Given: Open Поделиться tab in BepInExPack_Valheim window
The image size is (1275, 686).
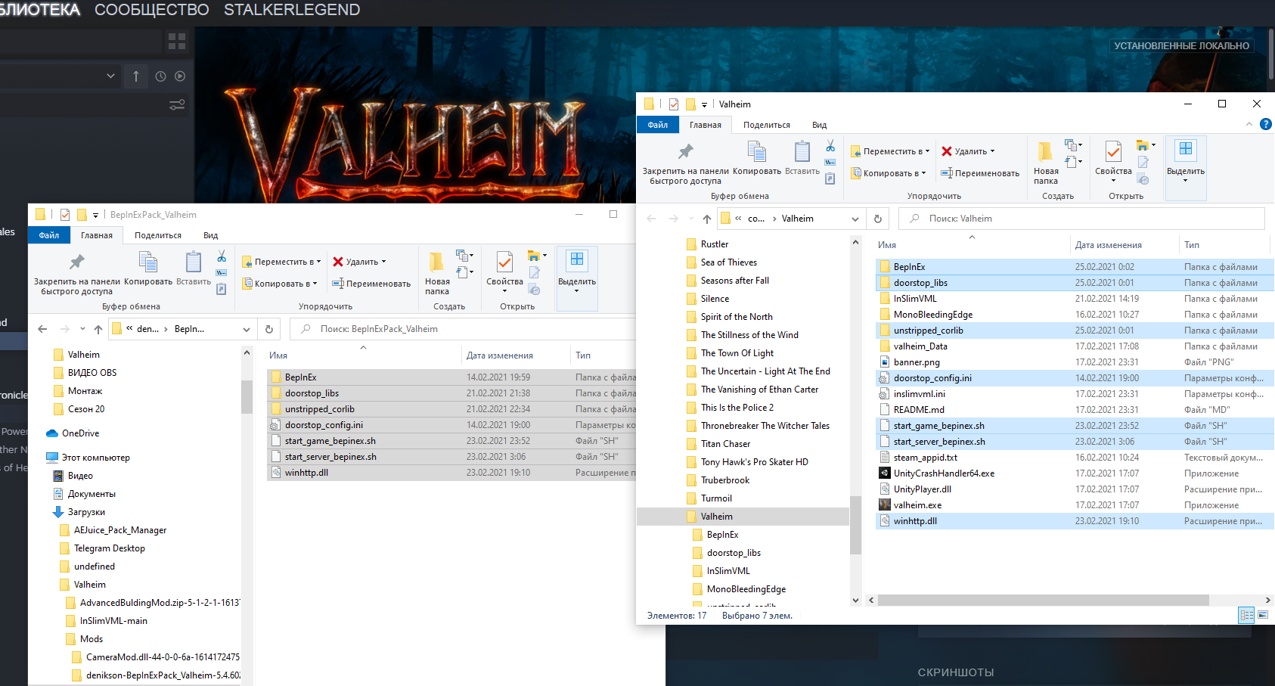Looking at the screenshot, I should pos(158,235).
